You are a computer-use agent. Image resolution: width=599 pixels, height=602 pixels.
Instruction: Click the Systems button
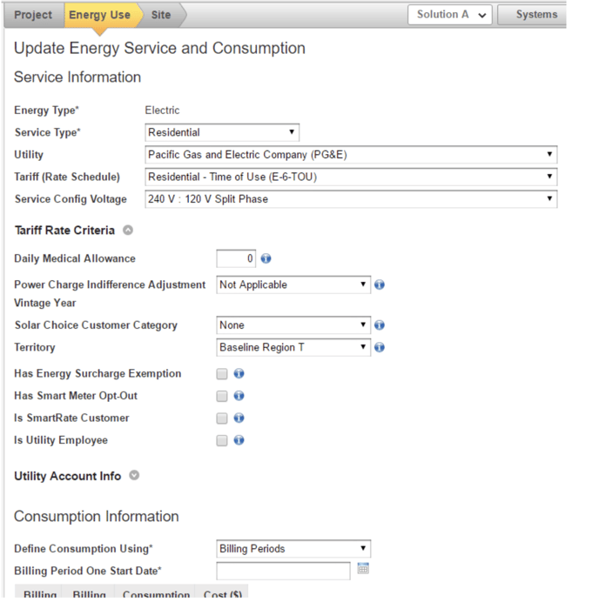point(535,15)
